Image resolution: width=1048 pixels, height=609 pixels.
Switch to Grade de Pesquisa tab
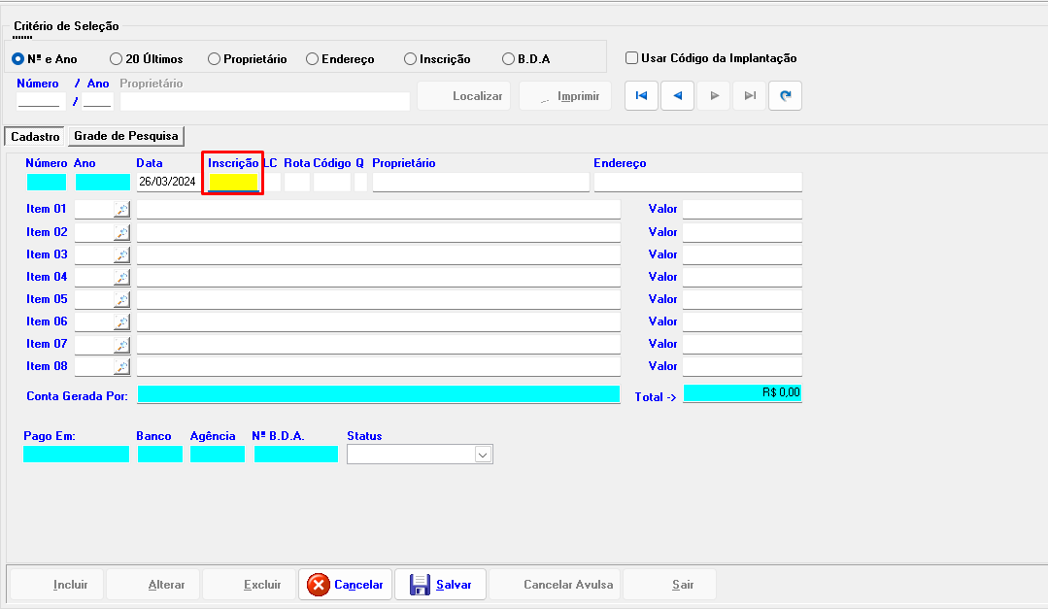pyautogui.click(x=126, y=136)
